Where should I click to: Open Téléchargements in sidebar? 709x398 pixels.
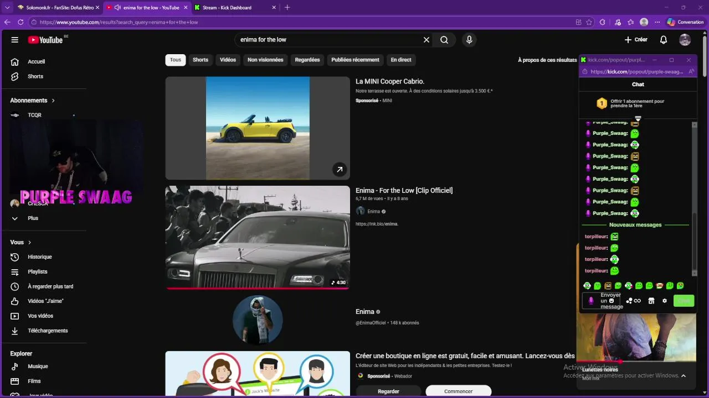click(x=48, y=331)
